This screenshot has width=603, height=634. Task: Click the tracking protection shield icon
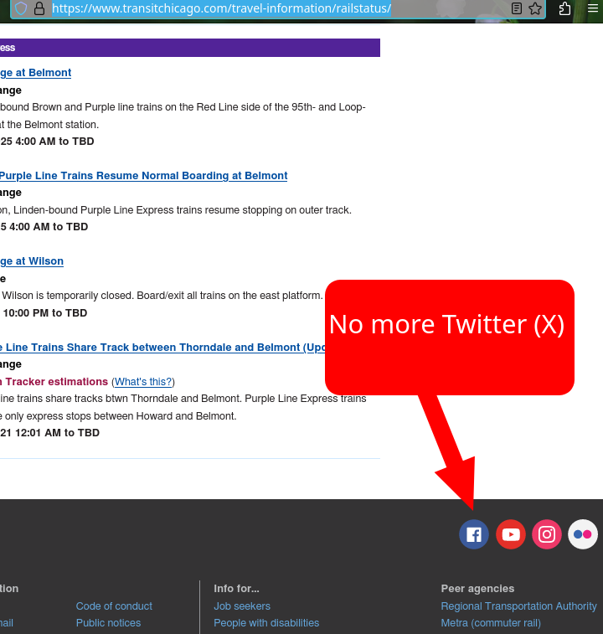point(21,8)
